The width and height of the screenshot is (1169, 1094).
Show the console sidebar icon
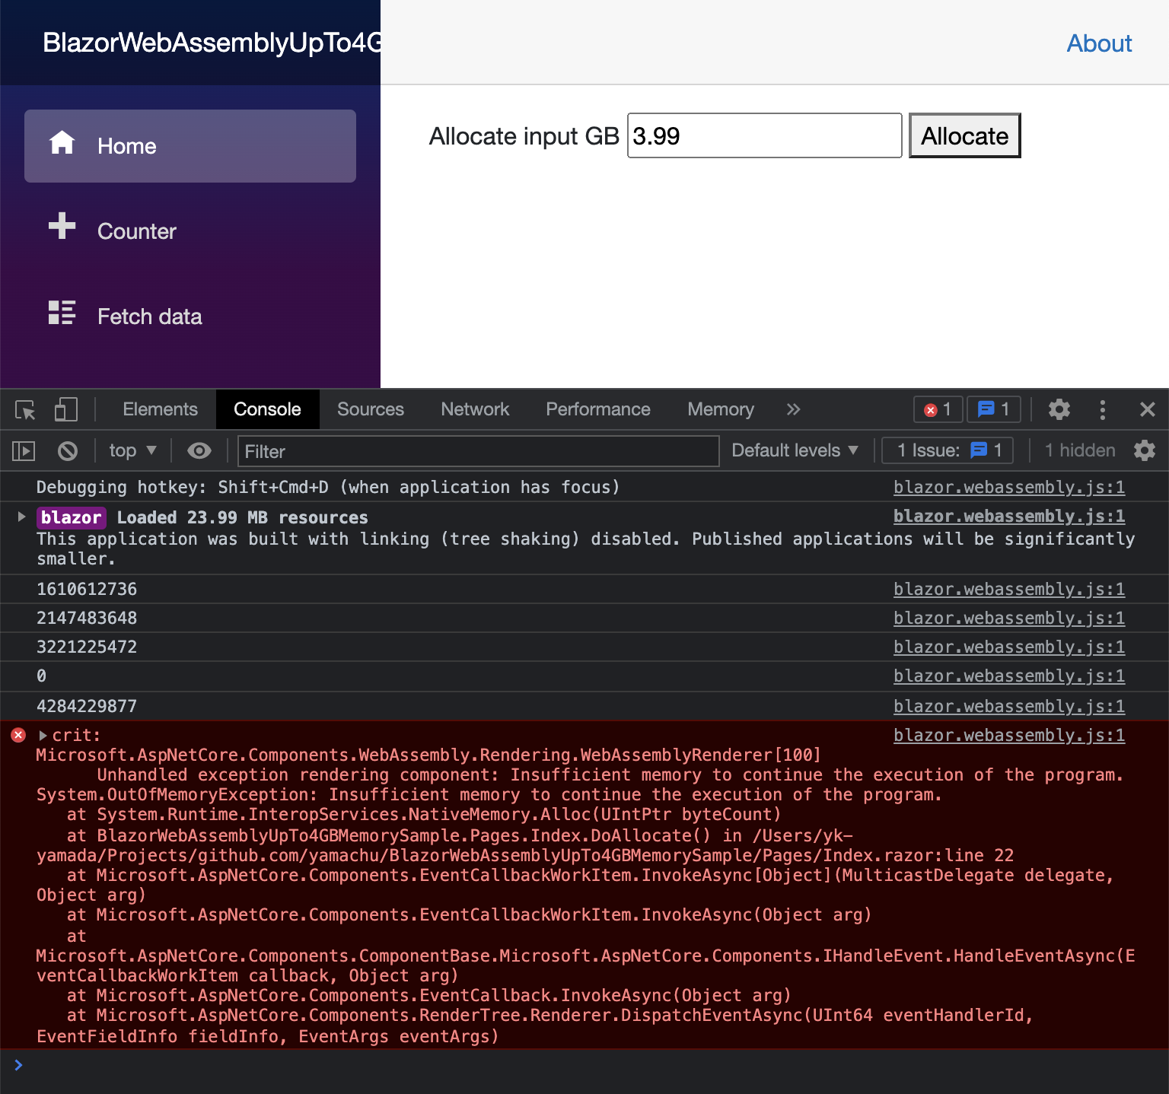click(24, 451)
